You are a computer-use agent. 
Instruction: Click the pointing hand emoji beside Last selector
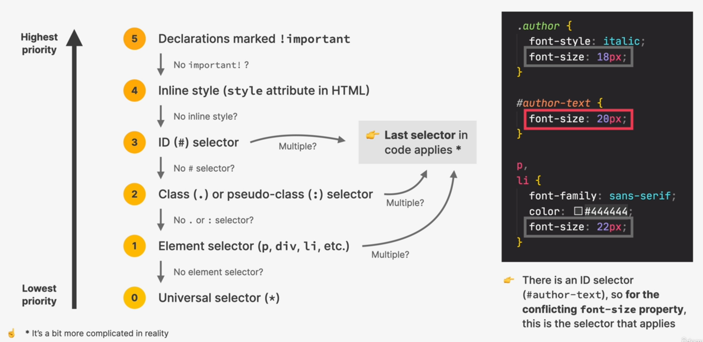point(373,135)
